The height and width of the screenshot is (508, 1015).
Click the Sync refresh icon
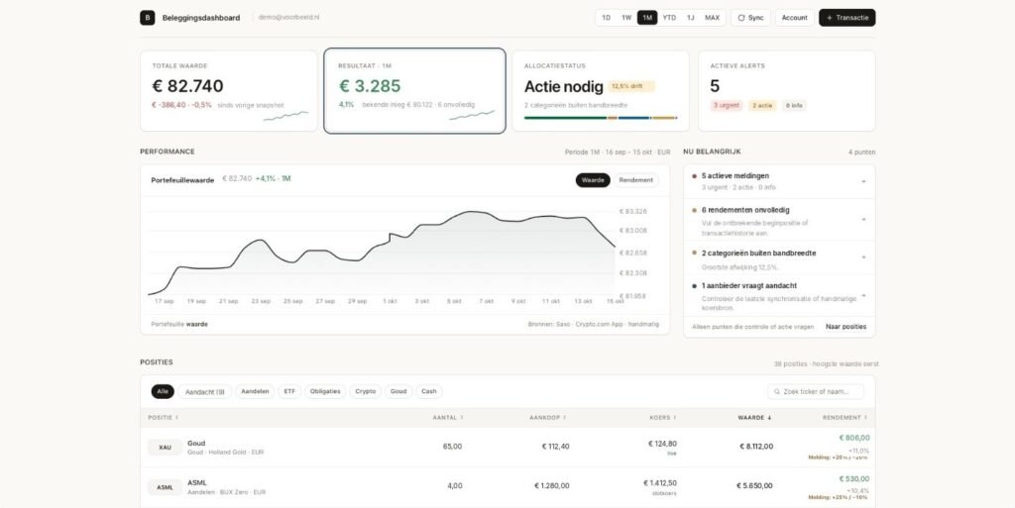click(741, 18)
